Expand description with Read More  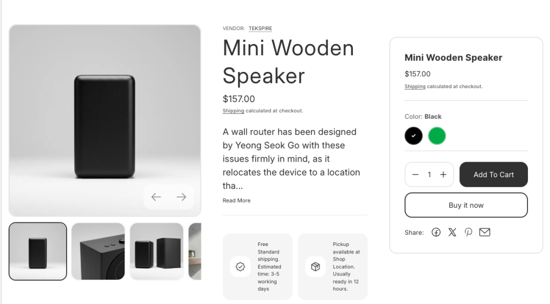[x=236, y=200]
